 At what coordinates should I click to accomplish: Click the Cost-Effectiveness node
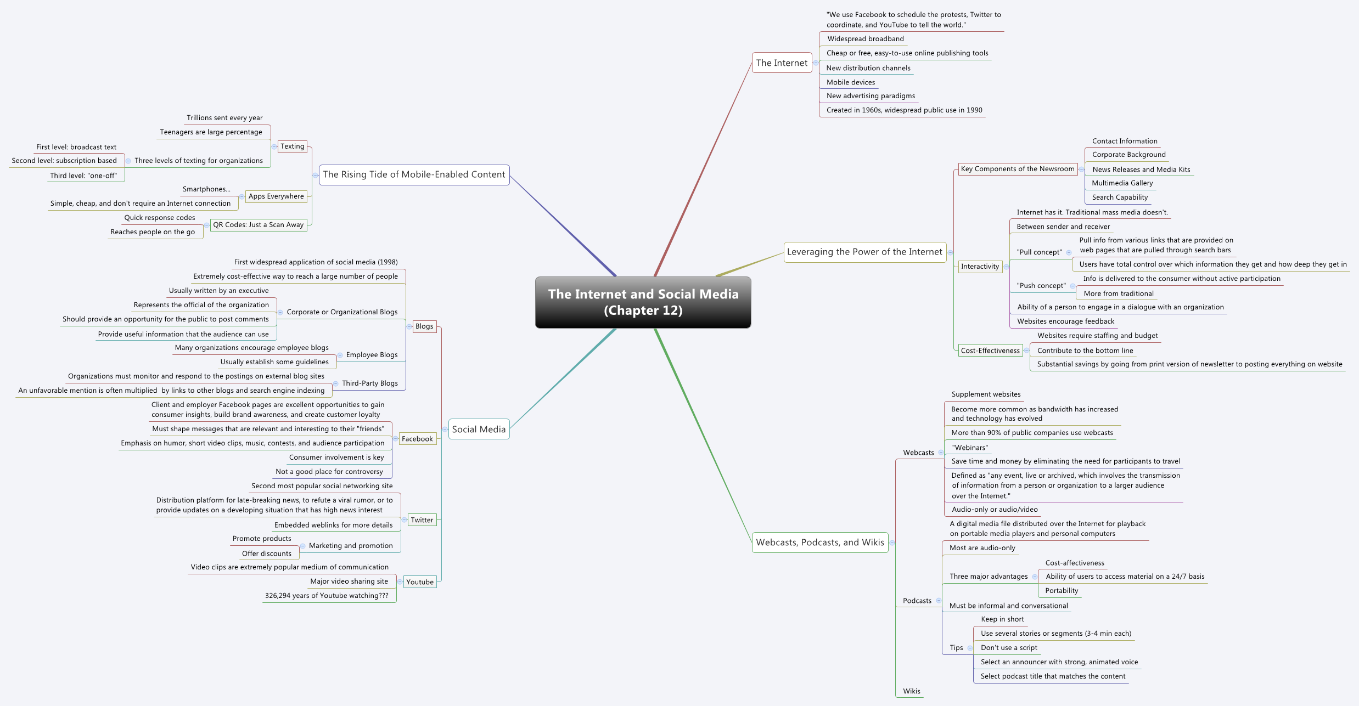coord(990,351)
